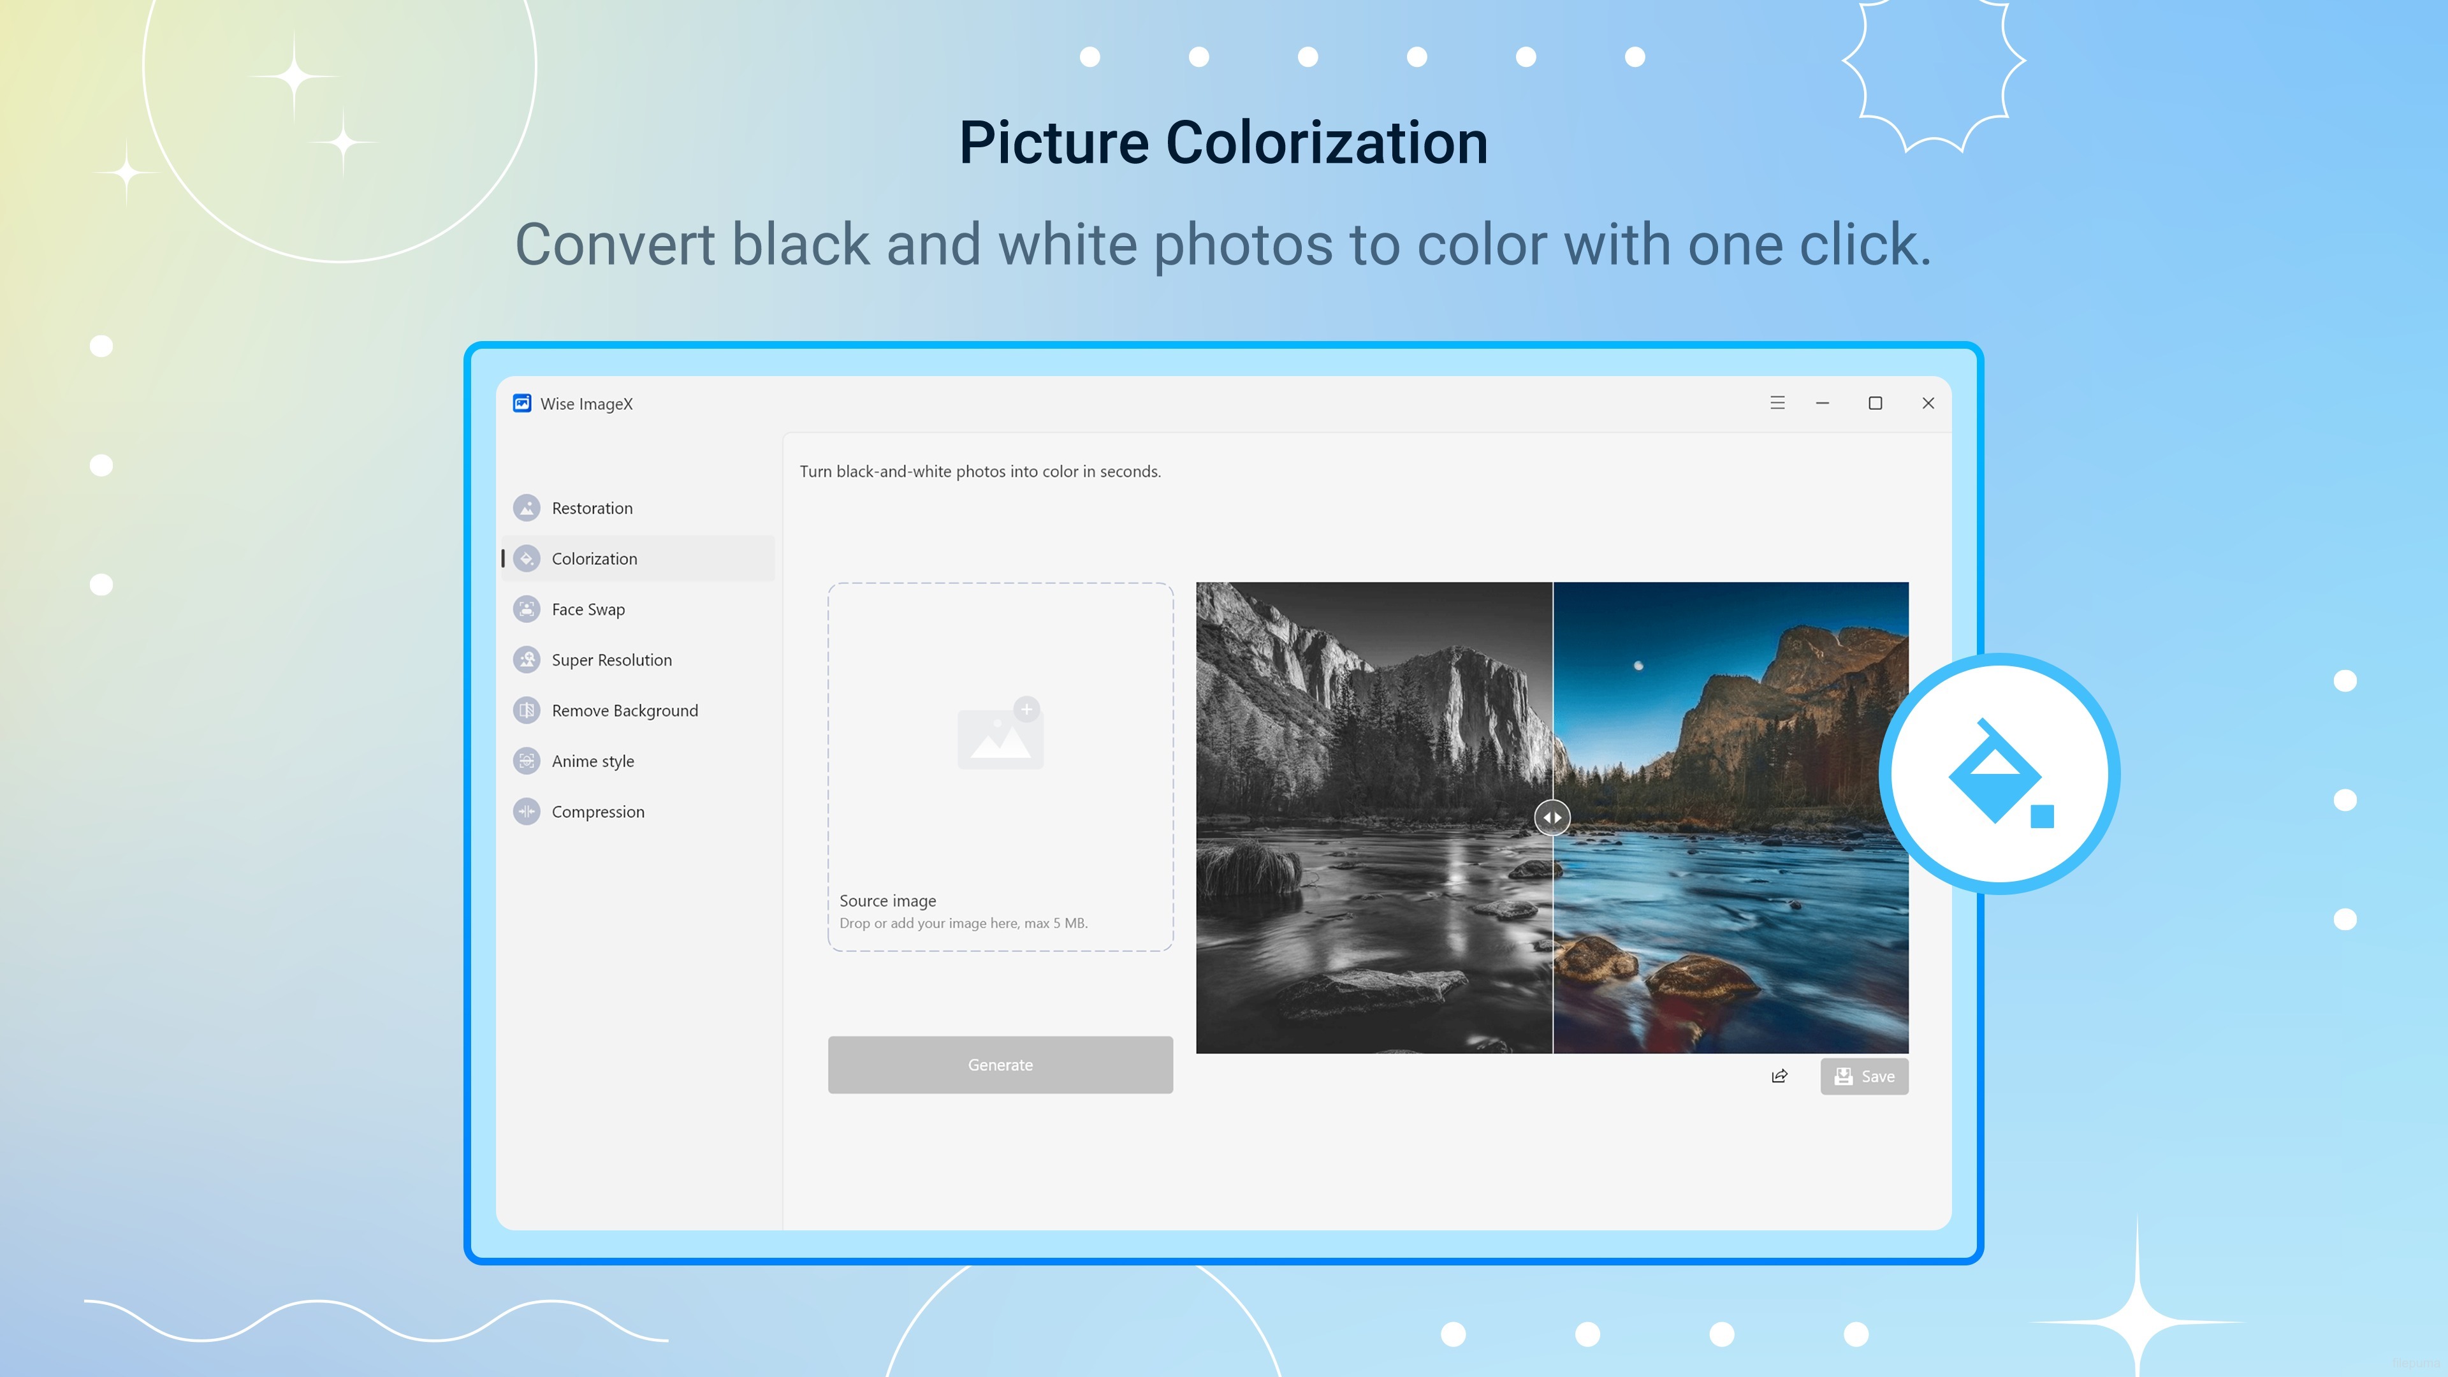This screenshot has width=2448, height=1377.
Task: Switch to the Face Swap tab label
Action: 588,609
